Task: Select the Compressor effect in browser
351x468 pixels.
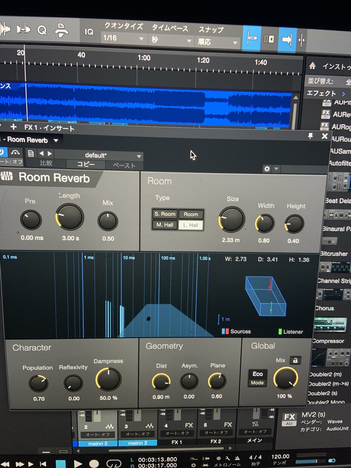Action: coord(328,341)
